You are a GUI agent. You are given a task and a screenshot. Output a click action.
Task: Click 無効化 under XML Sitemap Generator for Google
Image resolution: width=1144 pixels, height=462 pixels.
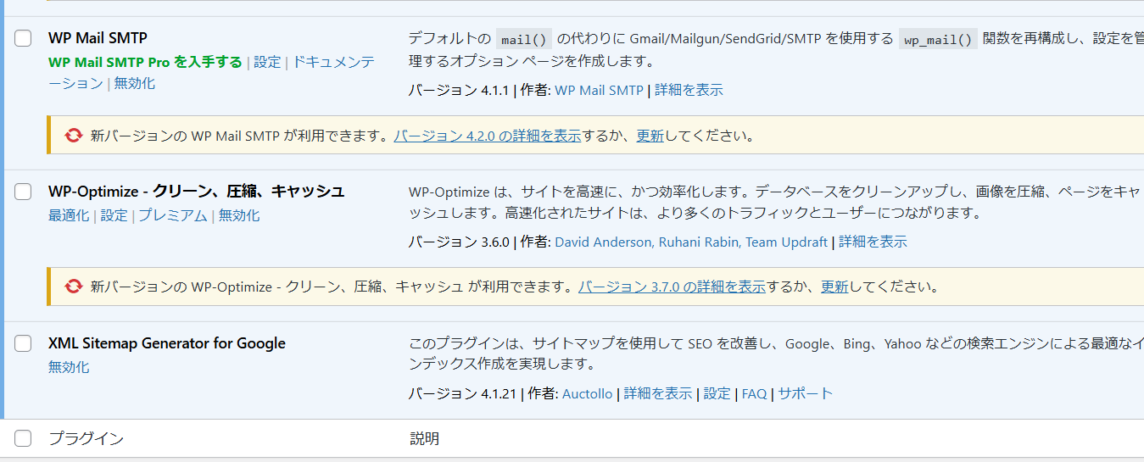click(69, 367)
